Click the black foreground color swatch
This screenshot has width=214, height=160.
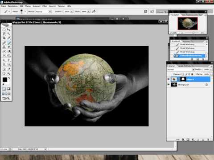5,80
